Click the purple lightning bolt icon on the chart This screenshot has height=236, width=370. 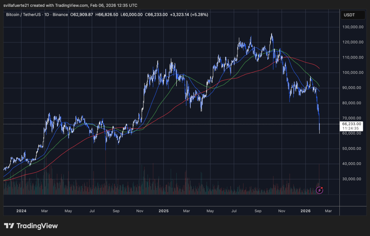tap(319, 190)
